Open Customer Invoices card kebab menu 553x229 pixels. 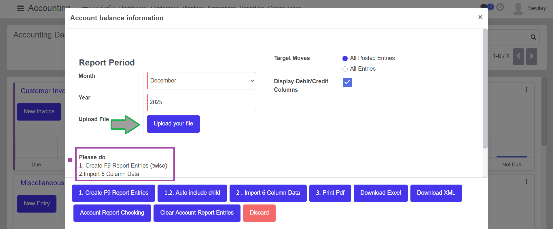(527, 89)
